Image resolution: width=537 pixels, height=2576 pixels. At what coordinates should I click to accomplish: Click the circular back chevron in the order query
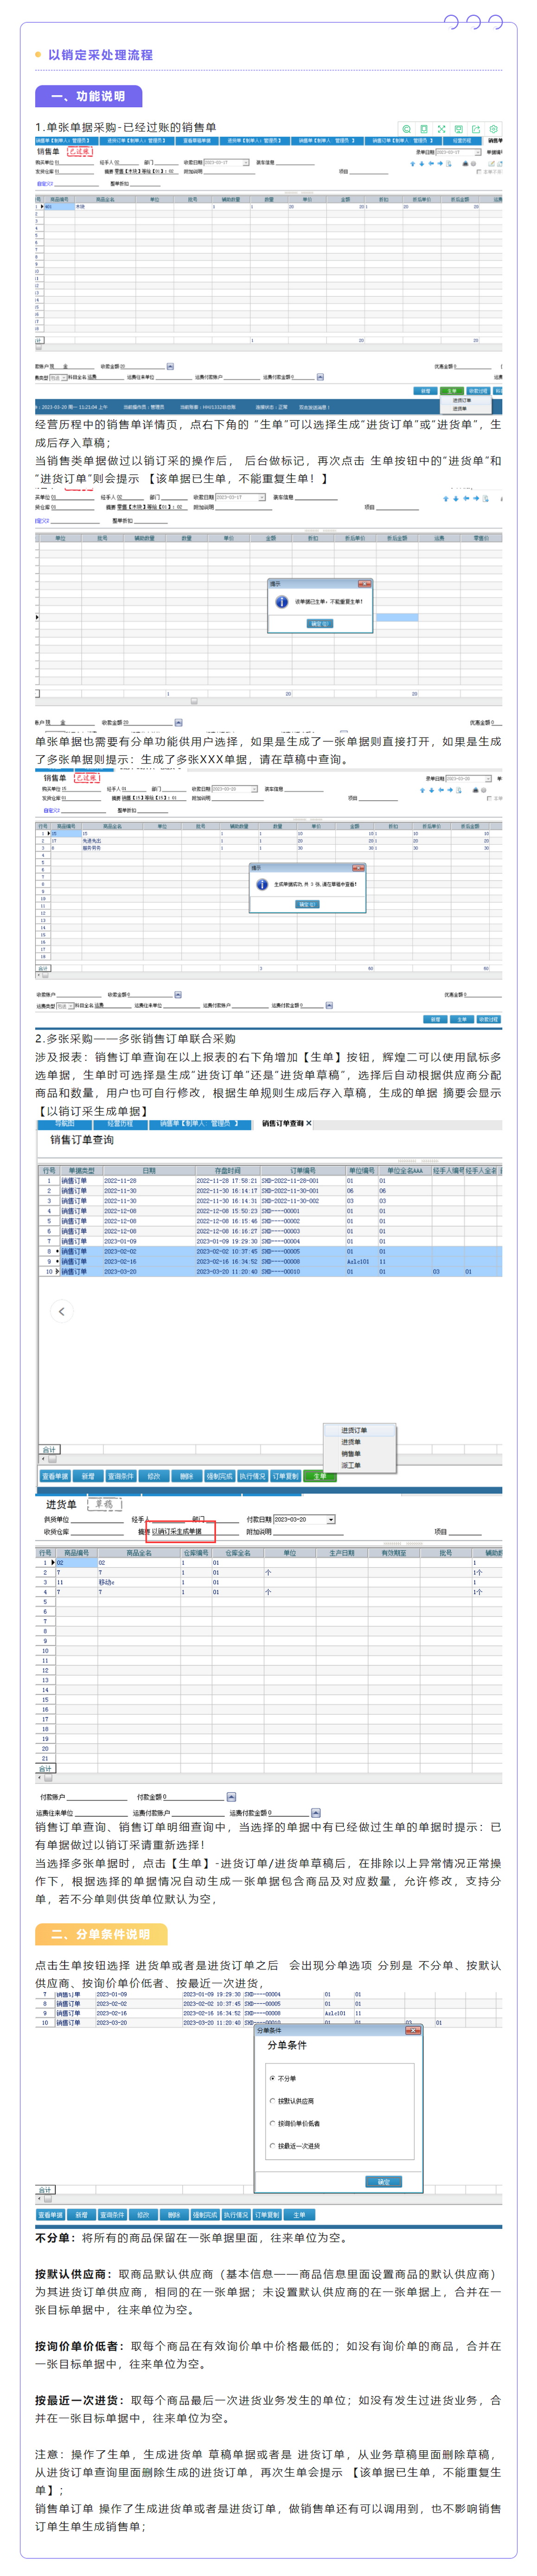click(x=61, y=1311)
